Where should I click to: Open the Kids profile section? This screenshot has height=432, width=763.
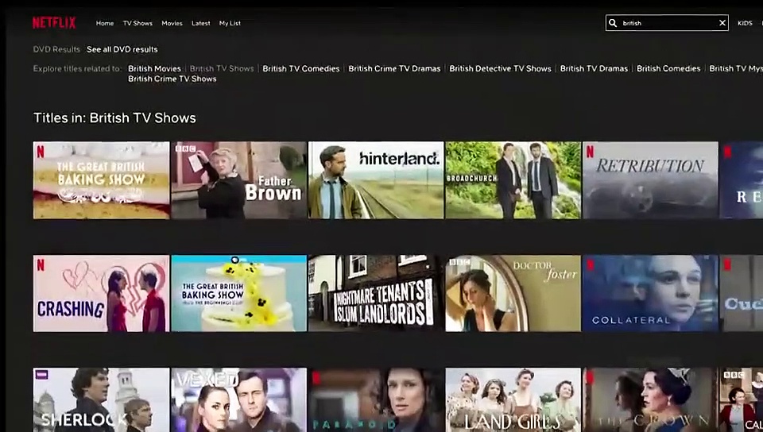point(745,23)
